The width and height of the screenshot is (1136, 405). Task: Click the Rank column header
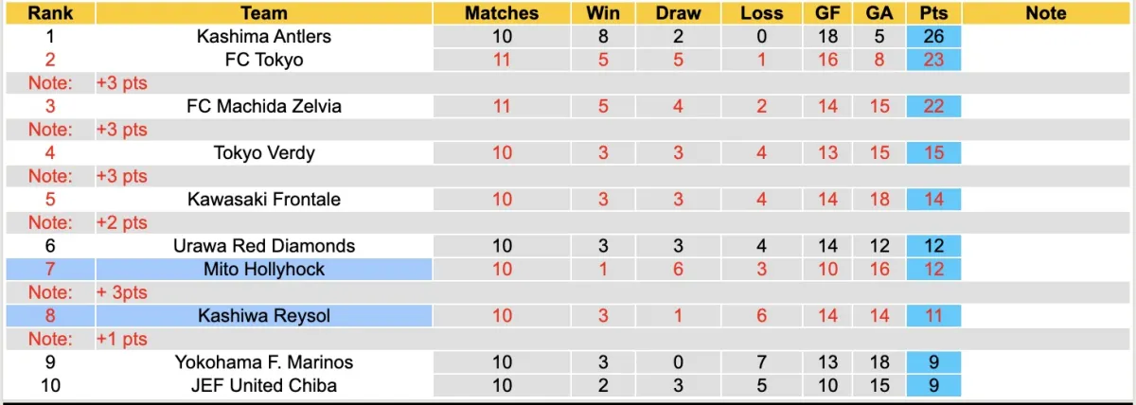(50, 13)
